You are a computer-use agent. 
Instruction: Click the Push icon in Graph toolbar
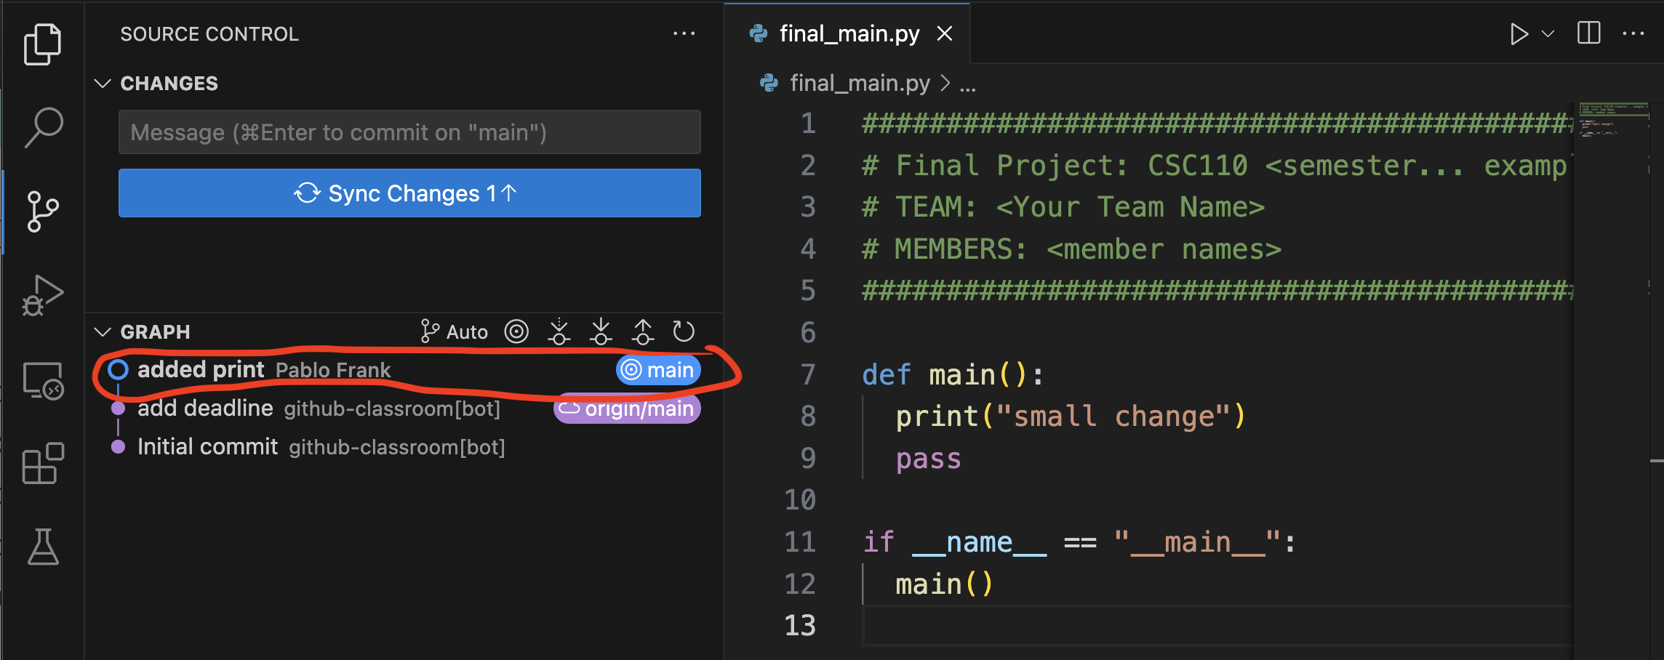coord(643,332)
